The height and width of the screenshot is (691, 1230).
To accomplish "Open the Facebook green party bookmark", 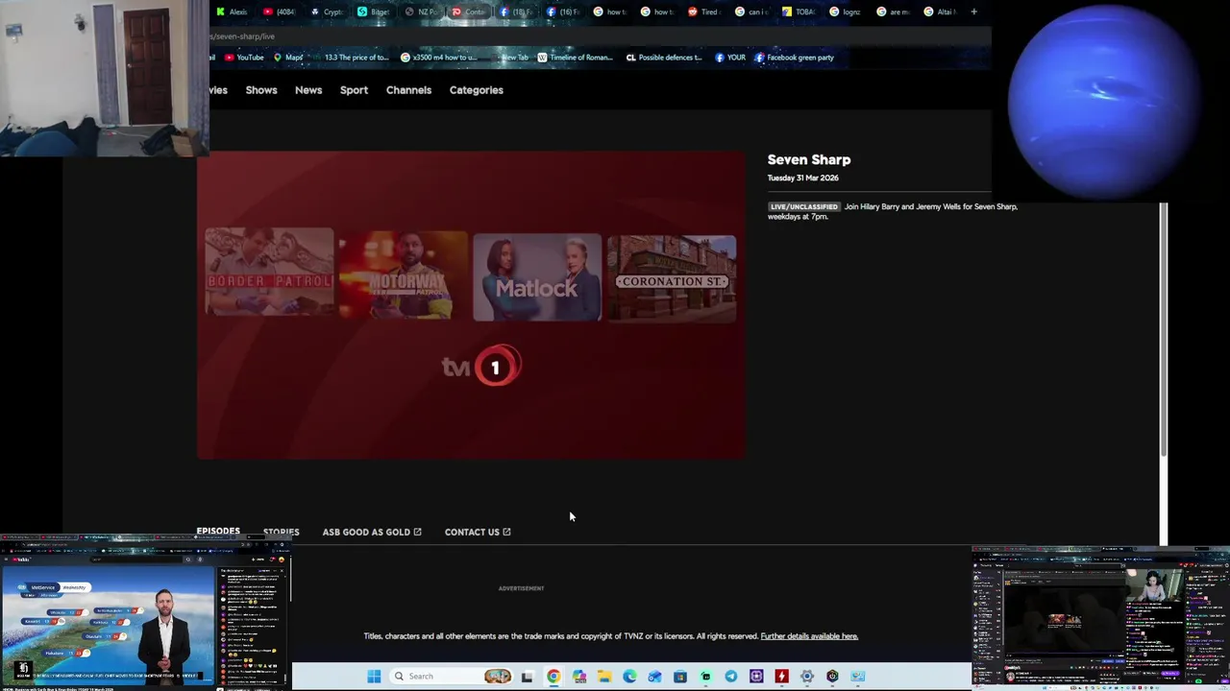I will click(x=794, y=58).
